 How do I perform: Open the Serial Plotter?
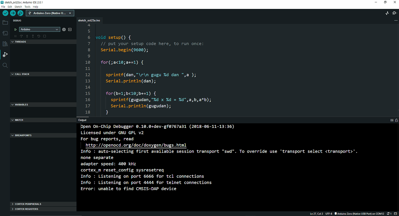pos(387,13)
